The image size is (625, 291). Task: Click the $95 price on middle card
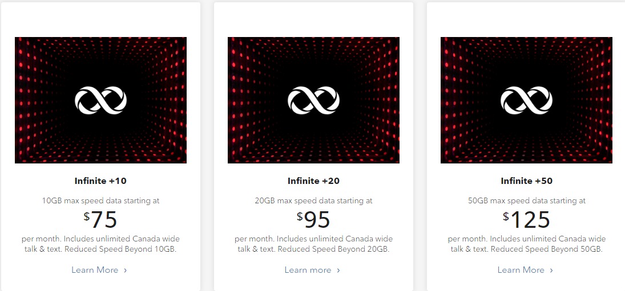pyautogui.click(x=314, y=219)
